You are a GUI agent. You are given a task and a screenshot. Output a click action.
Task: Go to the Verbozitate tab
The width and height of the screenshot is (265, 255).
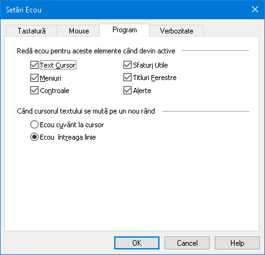[x=176, y=31]
